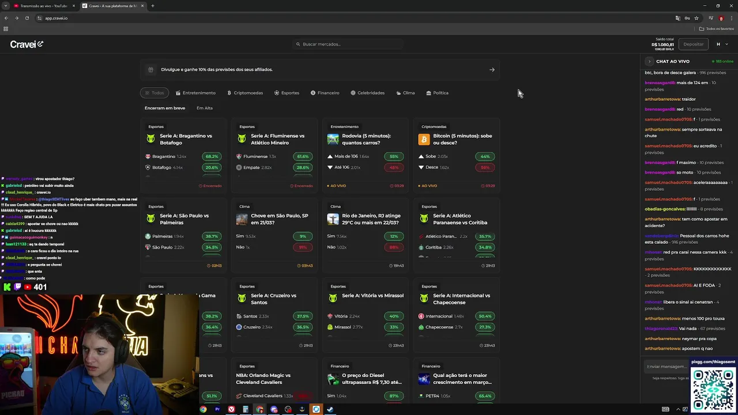Go back in browser

point(6,18)
